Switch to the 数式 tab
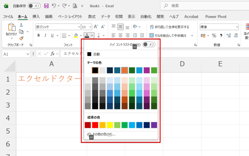 click(92, 17)
